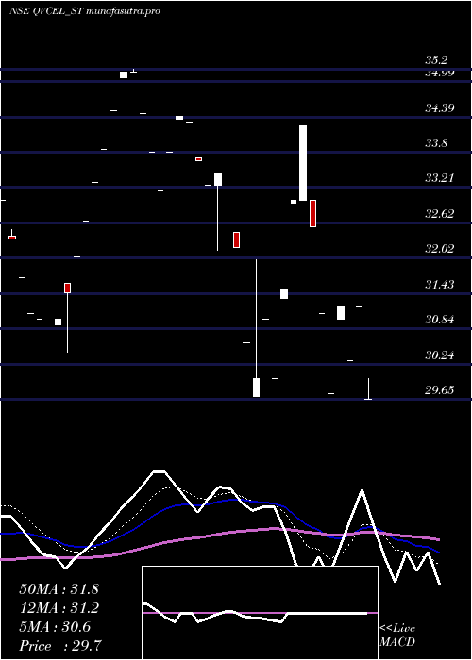Click the 29.65 price level label

click(x=440, y=390)
